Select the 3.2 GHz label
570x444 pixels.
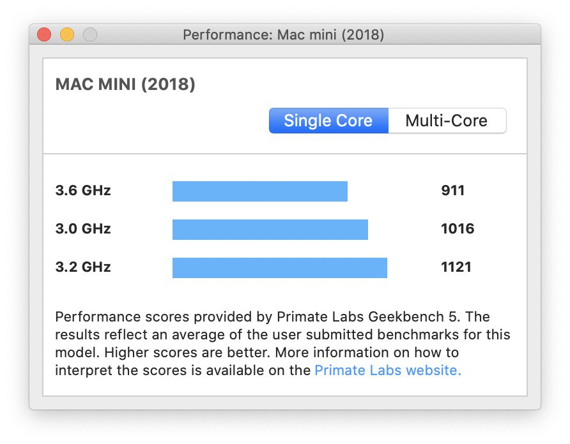click(x=83, y=267)
